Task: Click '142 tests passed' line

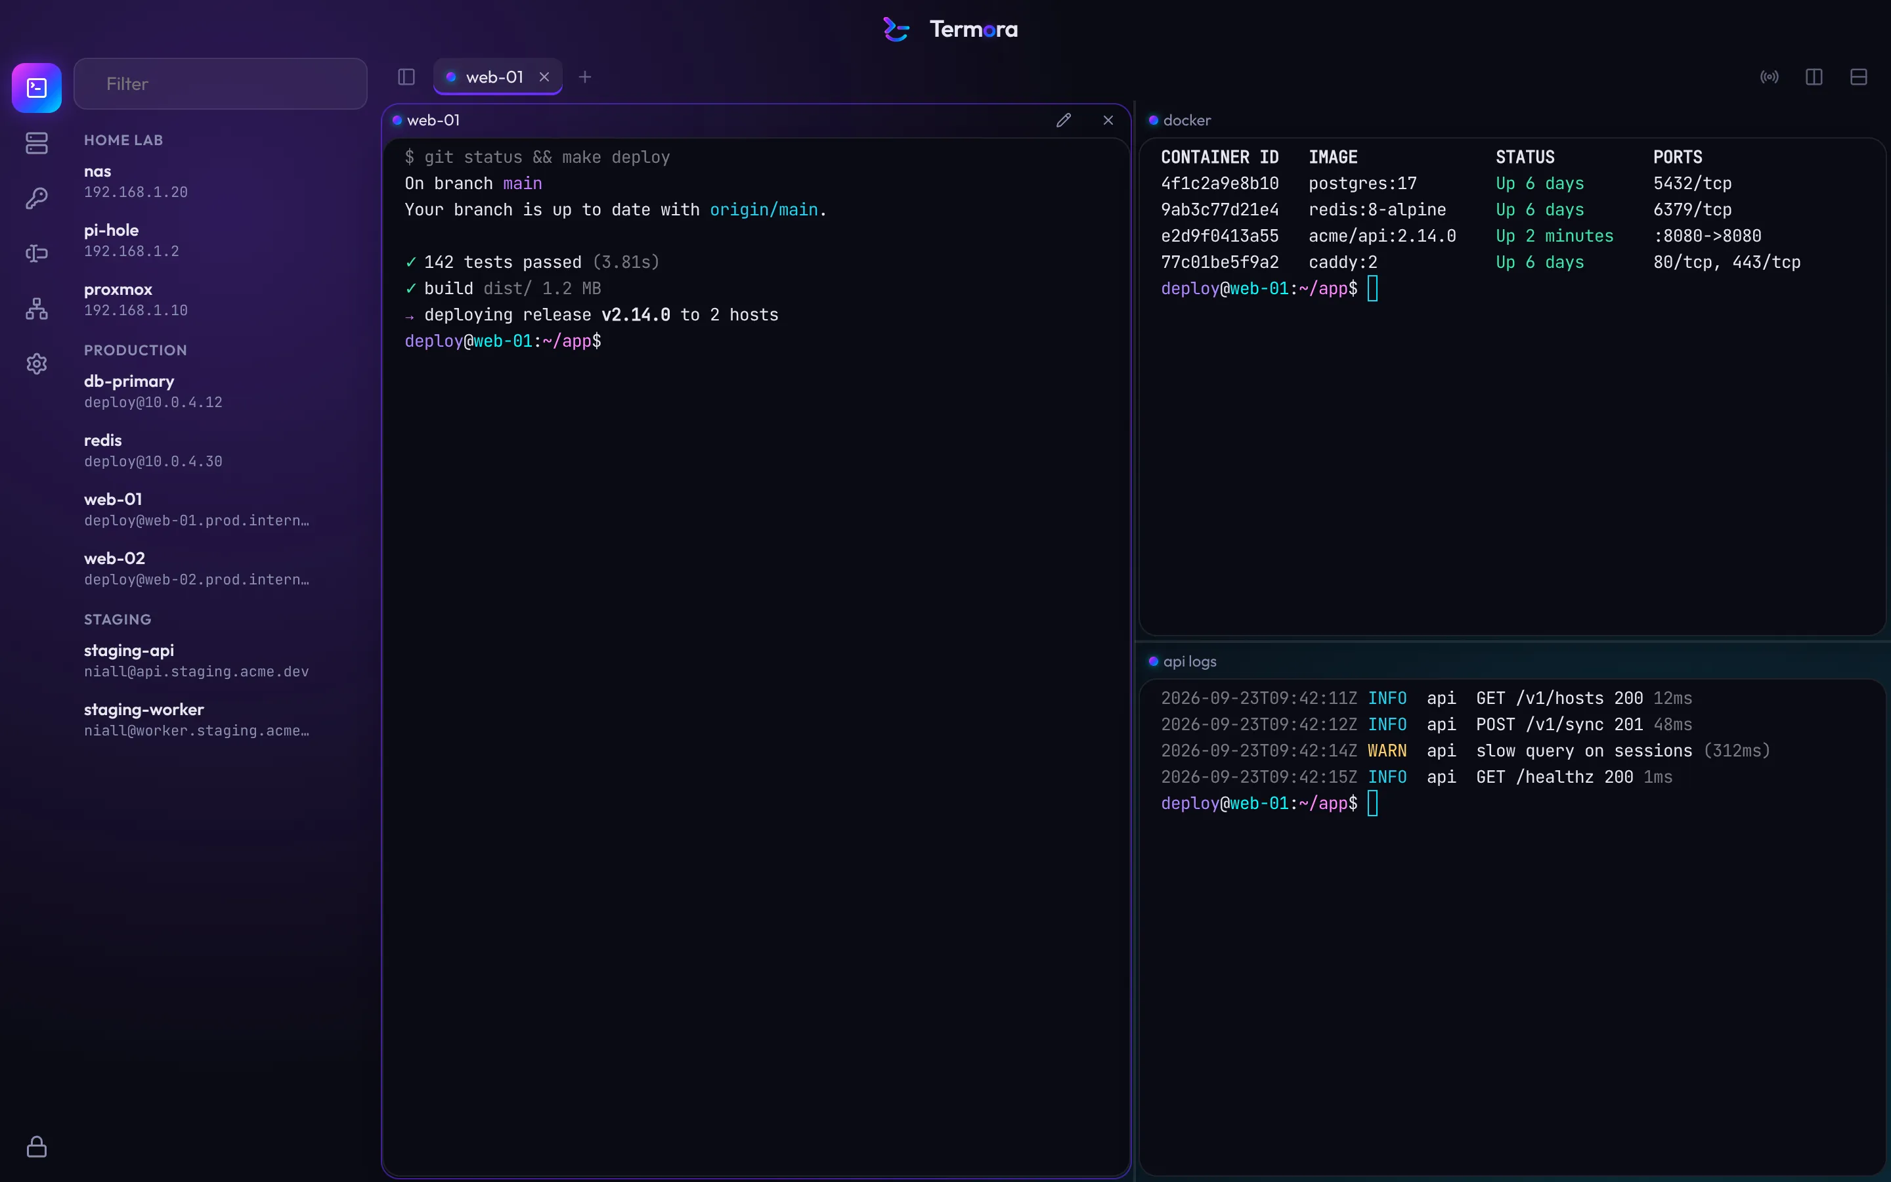Action: point(532,263)
